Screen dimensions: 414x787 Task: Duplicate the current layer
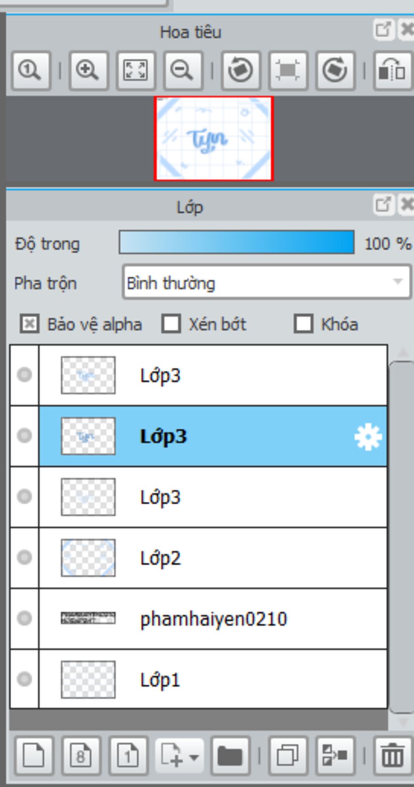pos(287,755)
